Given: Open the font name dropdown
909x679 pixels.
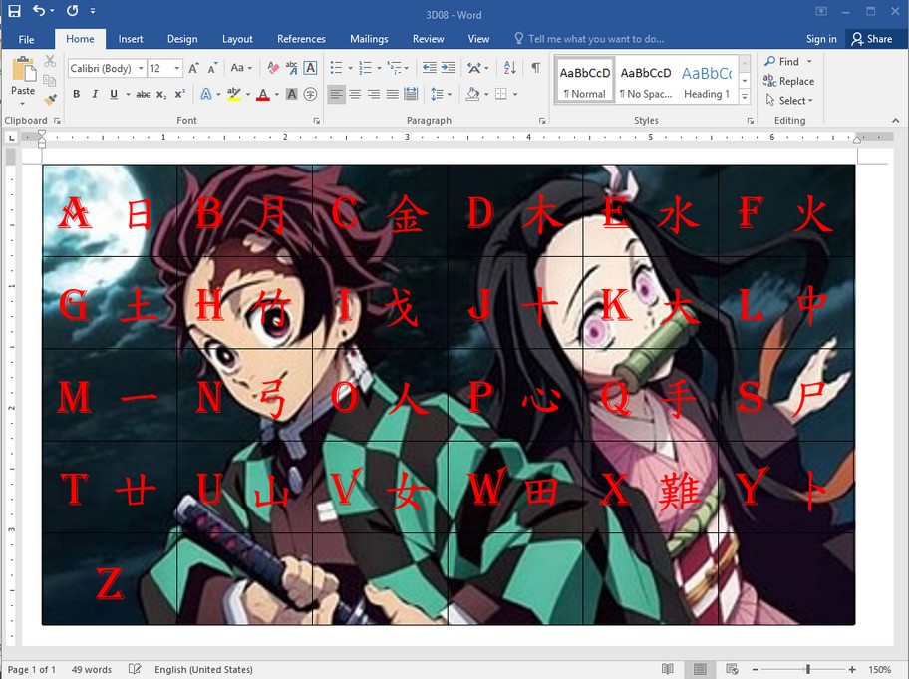Looking at the screenshot, I should (141, 69).
